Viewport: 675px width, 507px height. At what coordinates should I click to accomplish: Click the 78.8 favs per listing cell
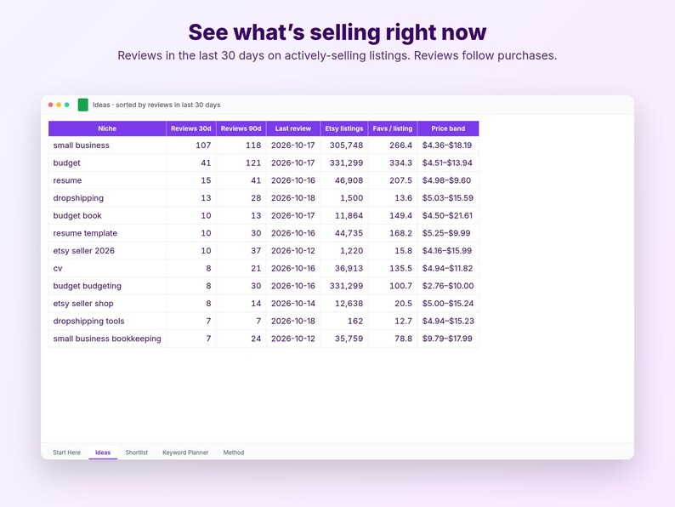(x=393, y=339)
